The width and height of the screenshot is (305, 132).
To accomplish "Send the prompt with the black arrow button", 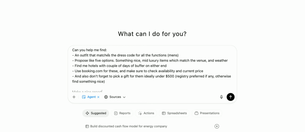I will (230, 97).
